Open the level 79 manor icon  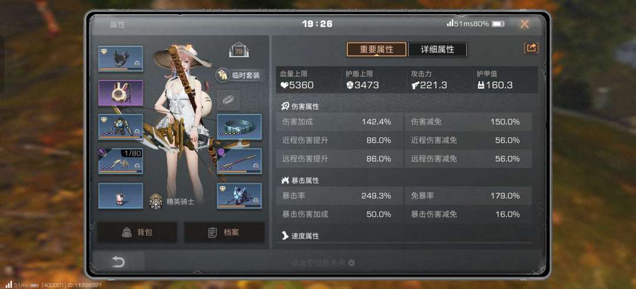pos(238,50)
